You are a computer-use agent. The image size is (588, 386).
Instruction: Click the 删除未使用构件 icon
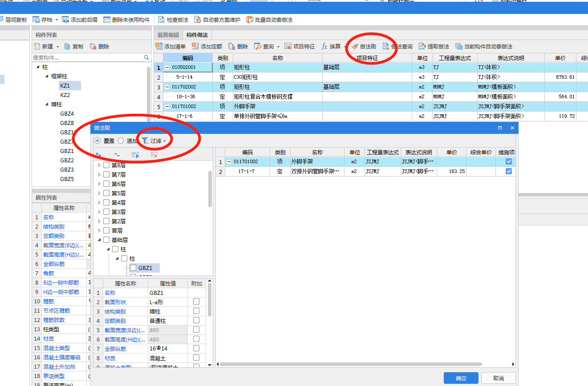tap(107, 20)
